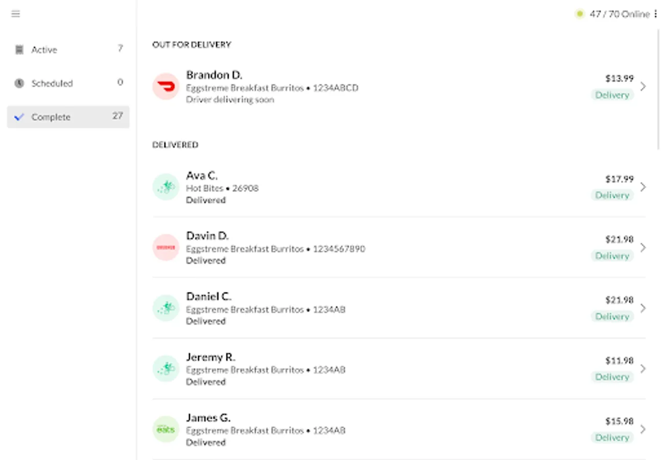Click the pink platform logo beside Davin D.
661x460 pixels.
pyautogui.click(x=166, y=247)
